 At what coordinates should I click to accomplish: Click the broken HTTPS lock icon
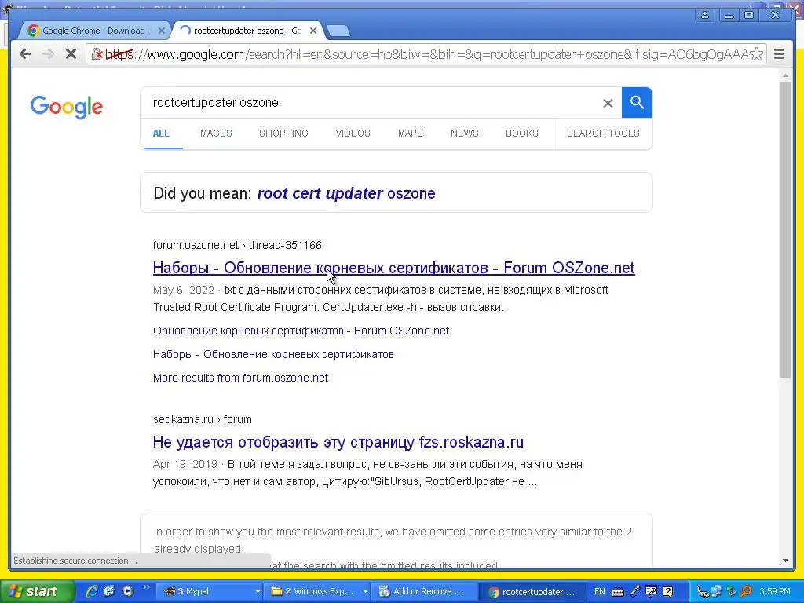[97, 54]
